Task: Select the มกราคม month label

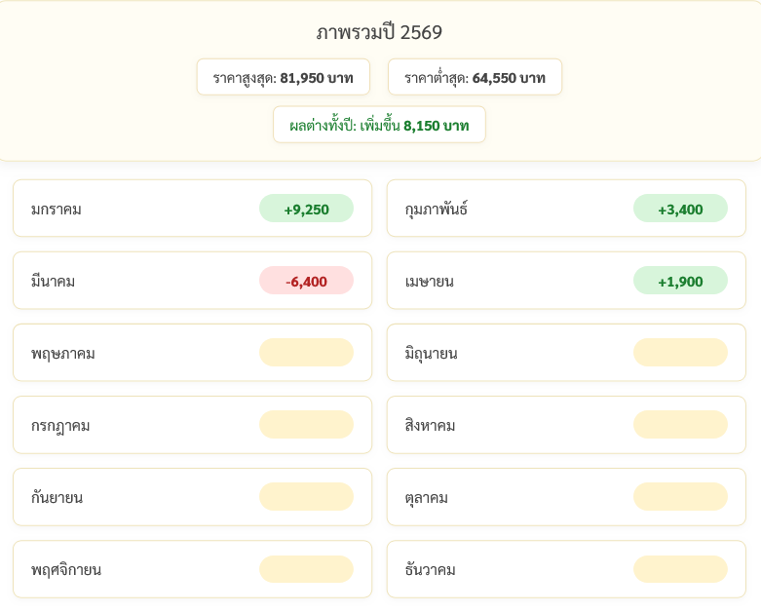Action: [x=57, y=209]
